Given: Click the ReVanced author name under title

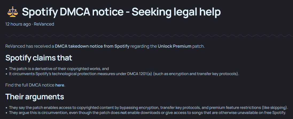Looking at the screenshot, I should click(x=44, y=24).
